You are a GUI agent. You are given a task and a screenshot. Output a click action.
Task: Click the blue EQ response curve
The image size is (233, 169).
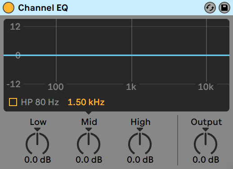click(x=116, y=55)
